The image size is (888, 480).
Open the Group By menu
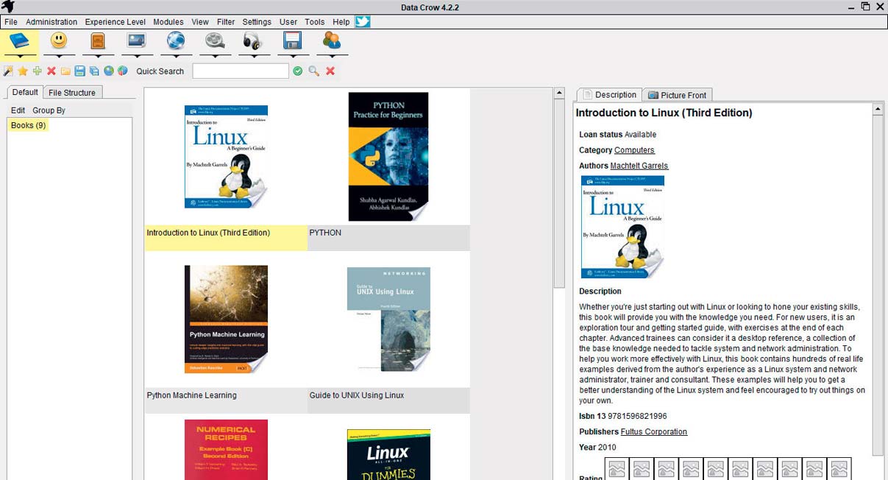coord(49,110)
